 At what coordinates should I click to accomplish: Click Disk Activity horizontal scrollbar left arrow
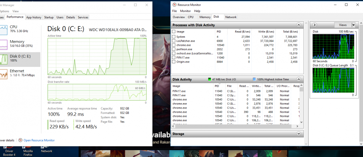[173, 126]
